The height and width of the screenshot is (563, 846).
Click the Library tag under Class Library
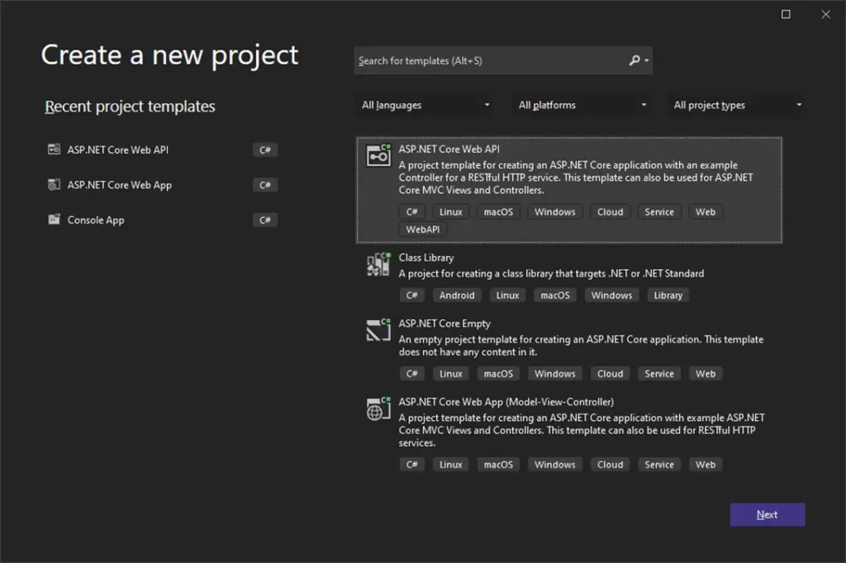(668, 295)
